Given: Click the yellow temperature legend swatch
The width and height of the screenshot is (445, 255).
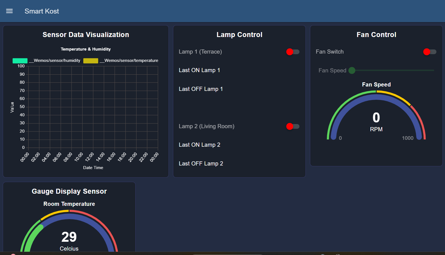Looking at the screenshot, I should (91, 61).
